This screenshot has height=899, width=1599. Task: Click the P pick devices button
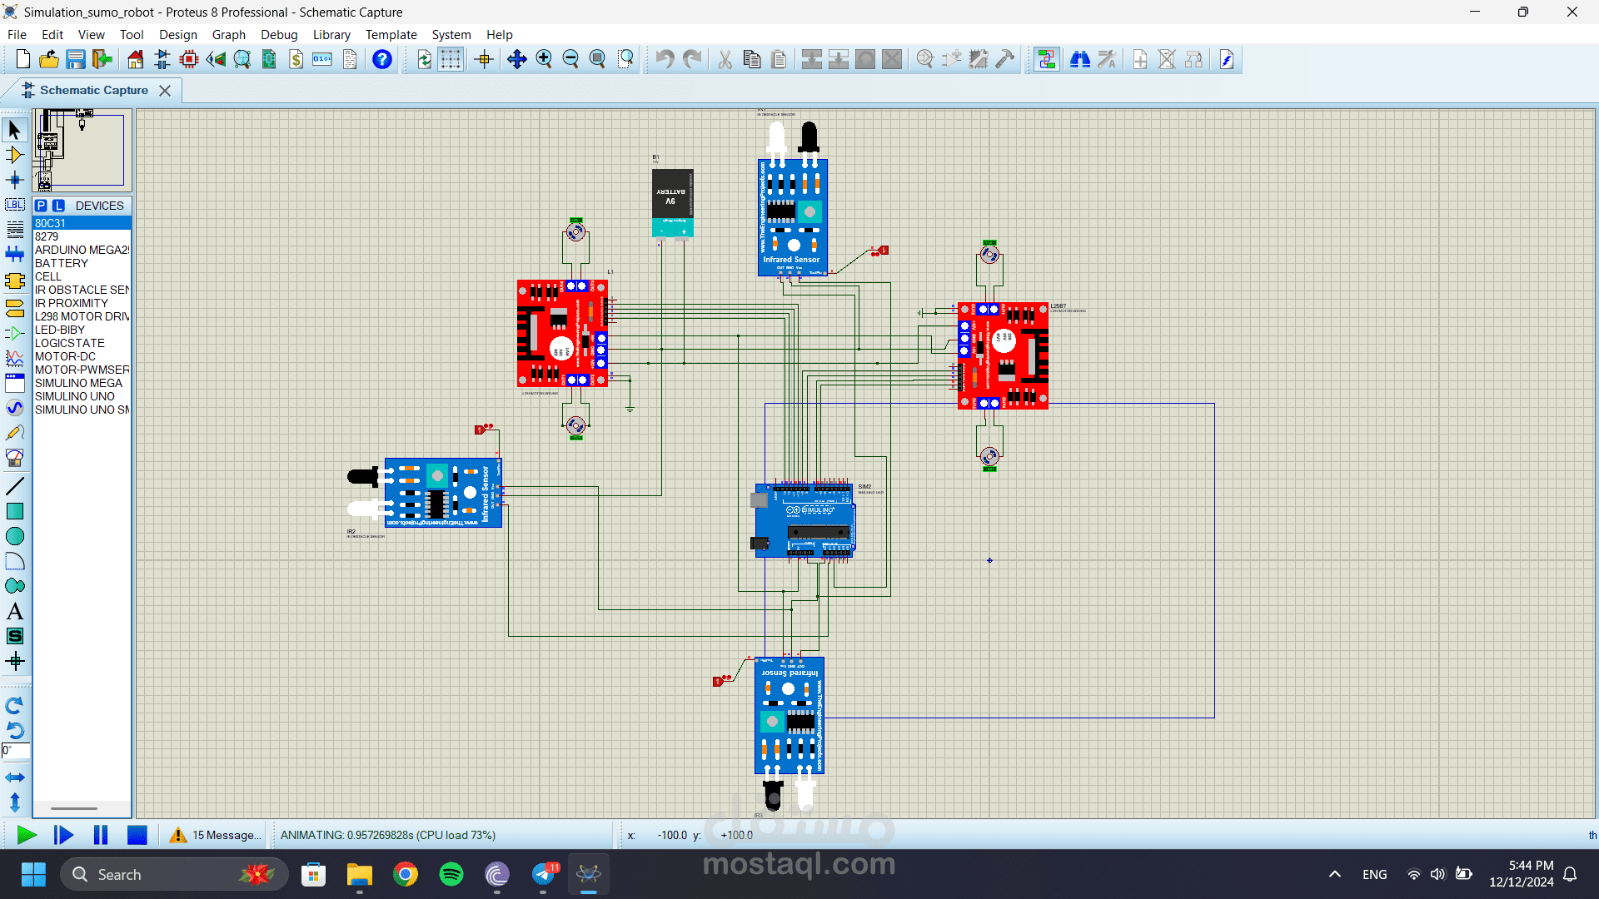[42, 206]
